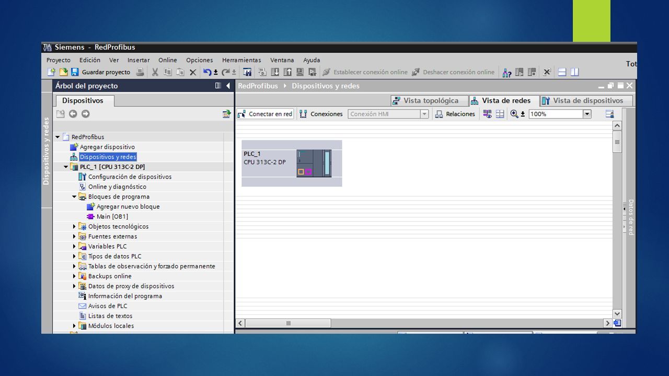The height and width of the screenshot is (376, 669).
Task: Expand Tipos de datos PLC folder
Action: pyautogui.click(x=74, y=256)
